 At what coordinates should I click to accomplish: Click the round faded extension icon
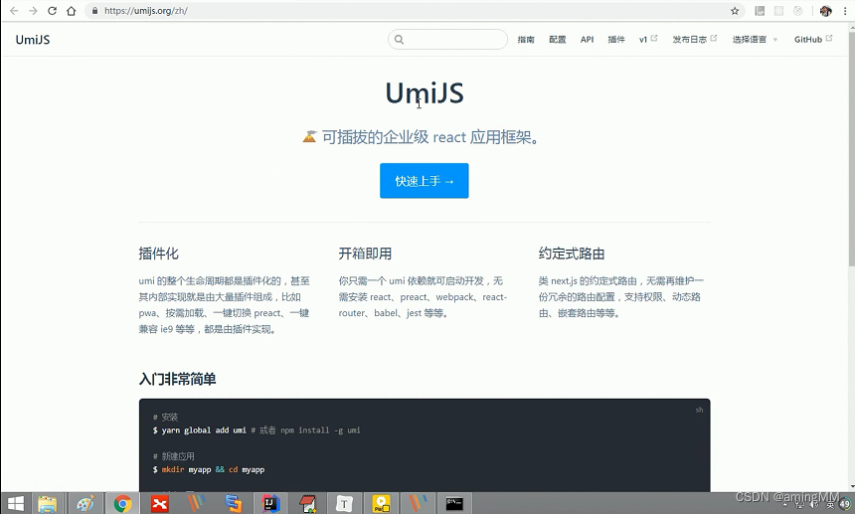pos(797,11)
